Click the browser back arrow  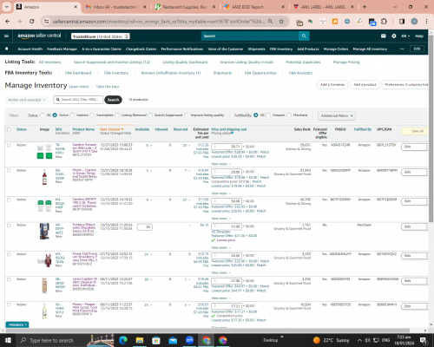click(8, 21)
